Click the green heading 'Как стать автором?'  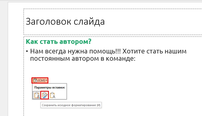click(58, 42)
